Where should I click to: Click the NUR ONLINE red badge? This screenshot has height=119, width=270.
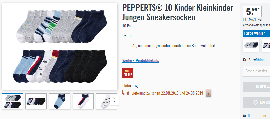coord(128,73)
